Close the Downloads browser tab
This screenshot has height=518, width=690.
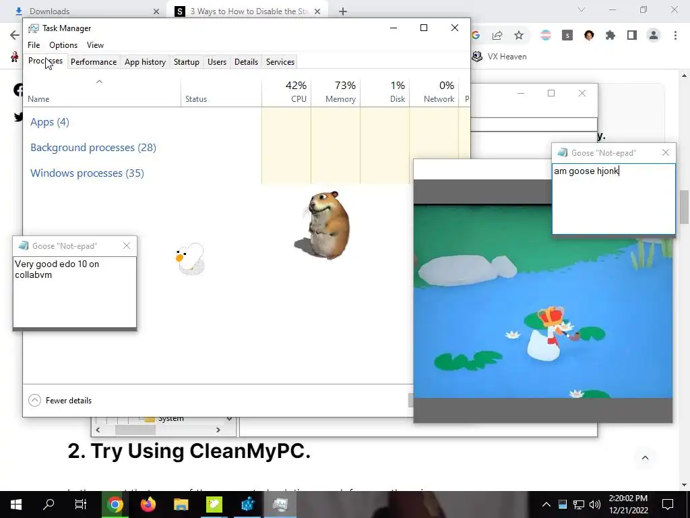click(156, 11)
